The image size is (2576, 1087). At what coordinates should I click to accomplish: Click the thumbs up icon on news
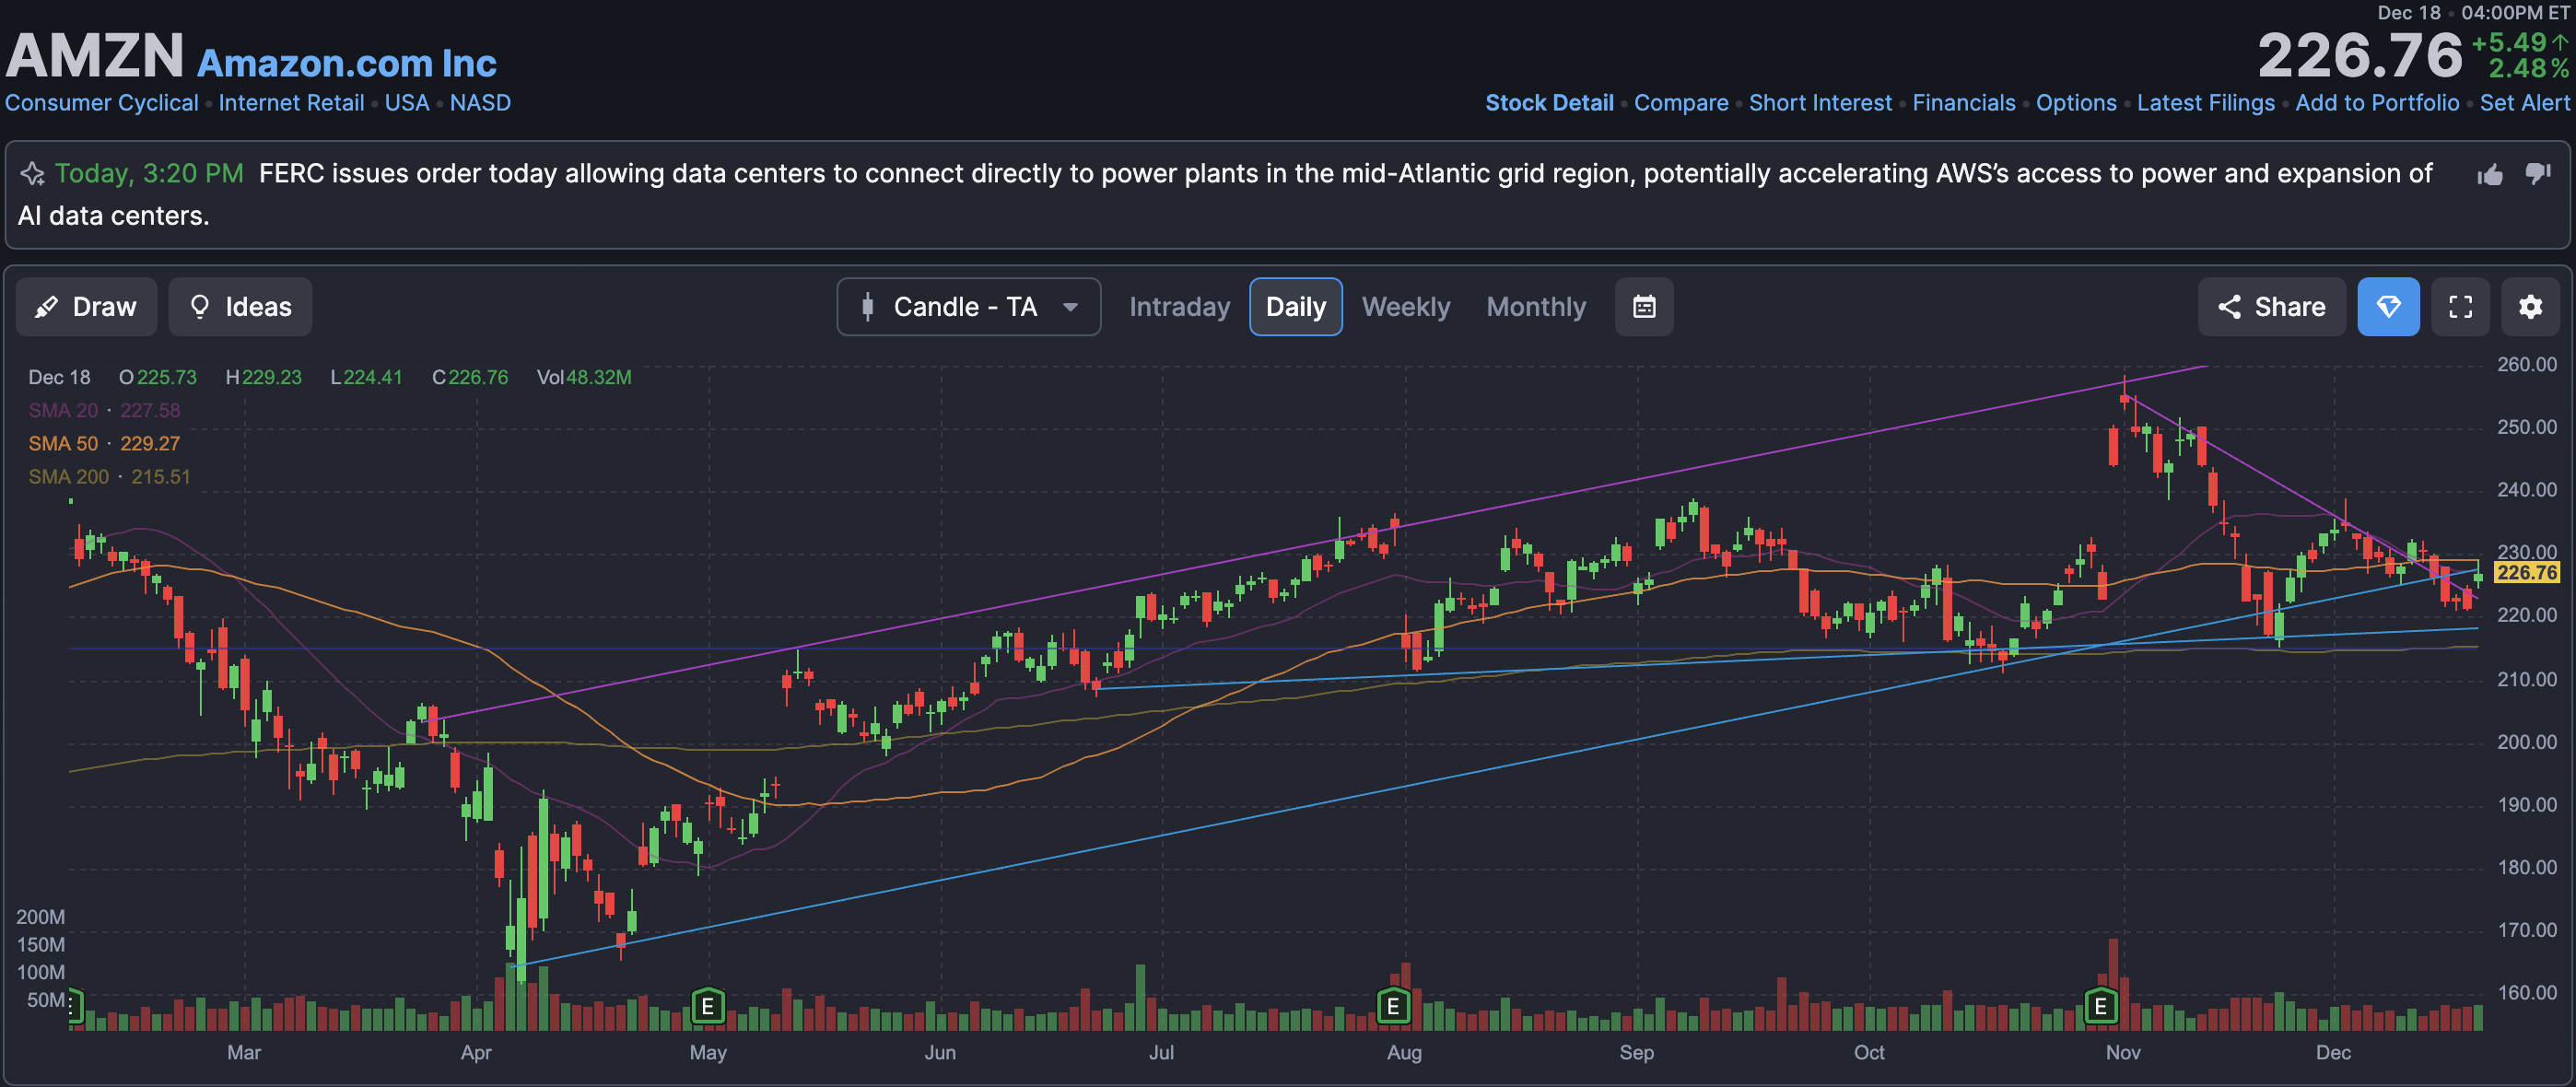coord(2490,175)
